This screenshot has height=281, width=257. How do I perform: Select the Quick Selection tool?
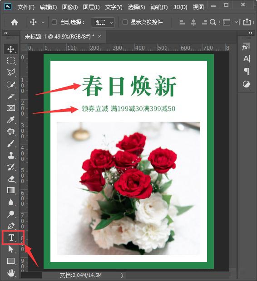11,84
